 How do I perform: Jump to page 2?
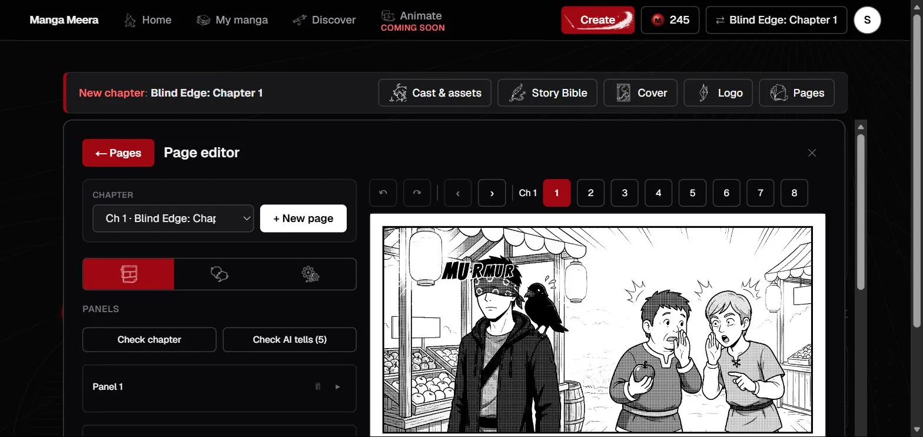(591, 193)
